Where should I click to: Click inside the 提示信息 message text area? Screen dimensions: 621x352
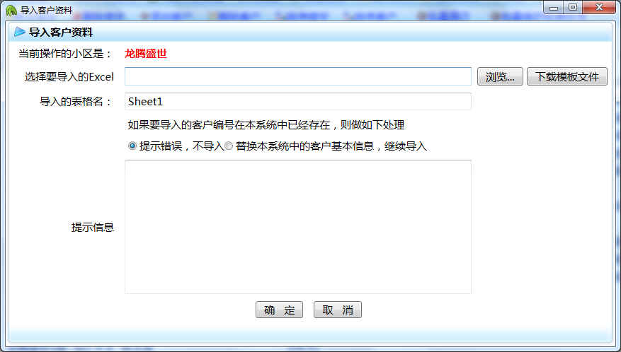point(298,227)
